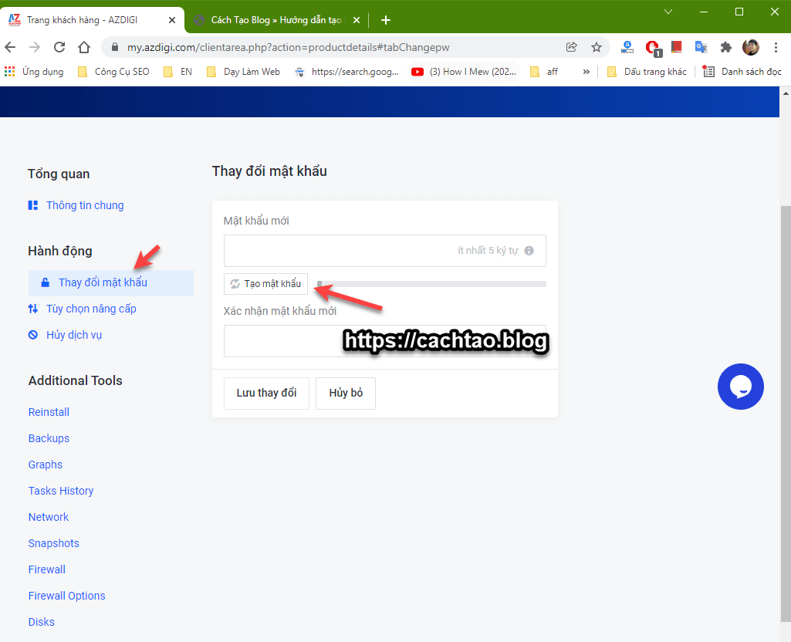Open Tasks History link
Viewport: 791px width, 642px height.
[61, 491]
